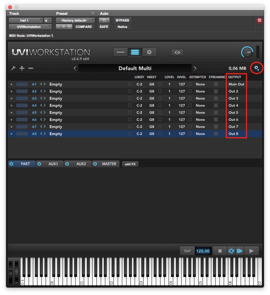Viewport: 270px width, 295px height.
Task: Switch to the AUX2 tab
Action: click(81, 164)
